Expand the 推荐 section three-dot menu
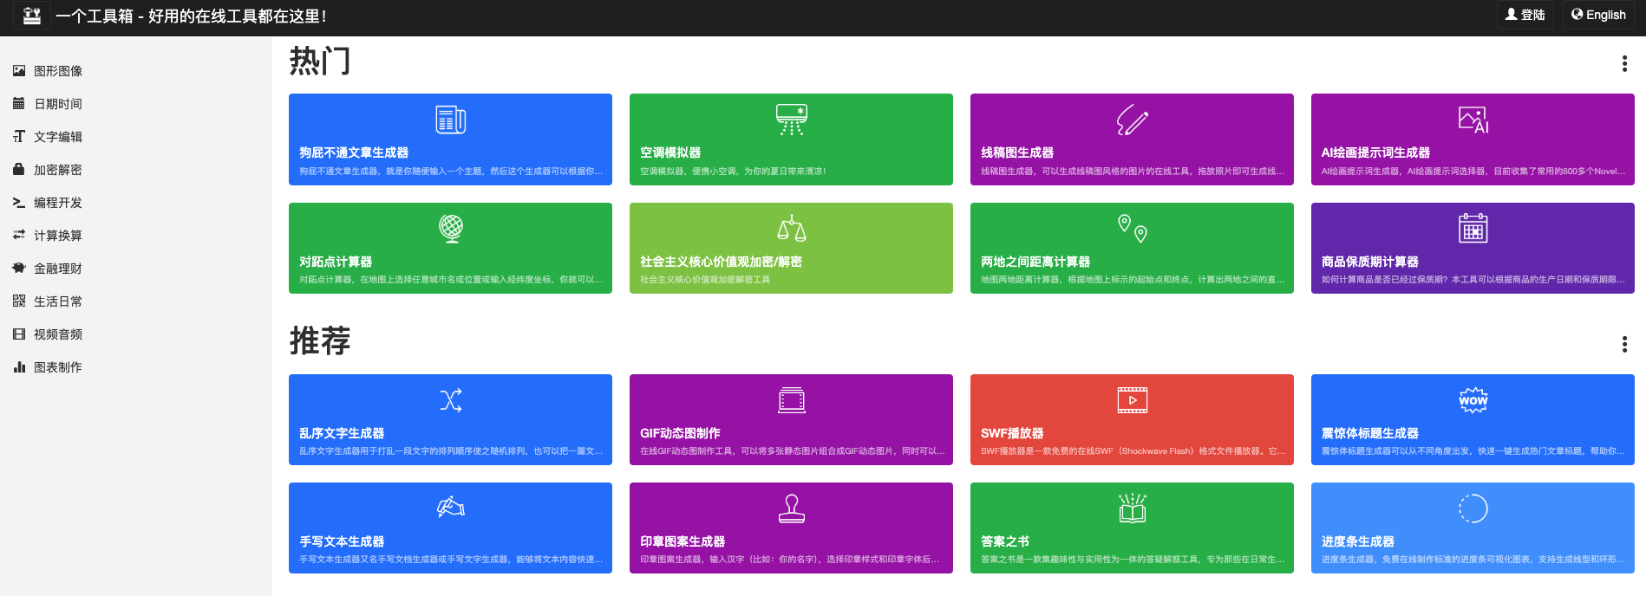Viewport: 1646px width, 596px height. [1623, 344]
